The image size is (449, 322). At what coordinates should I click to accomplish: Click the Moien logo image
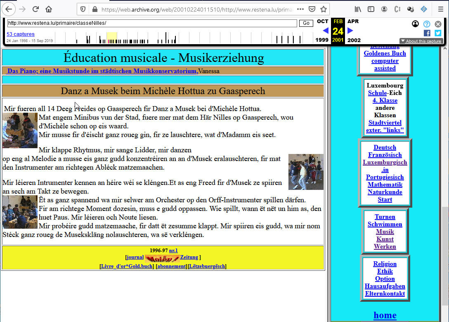(162, 258)
